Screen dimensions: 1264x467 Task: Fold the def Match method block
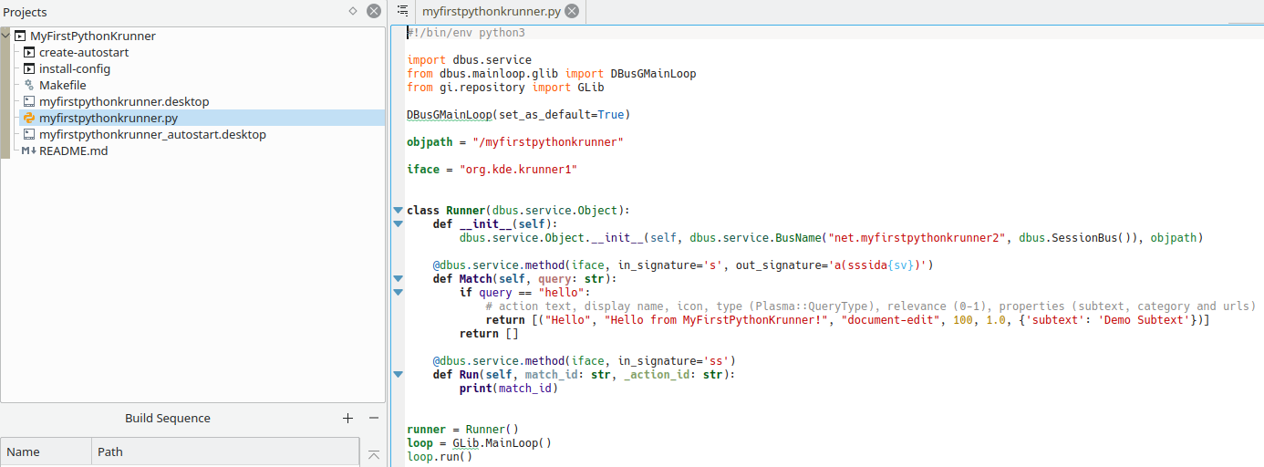[398, 279]
